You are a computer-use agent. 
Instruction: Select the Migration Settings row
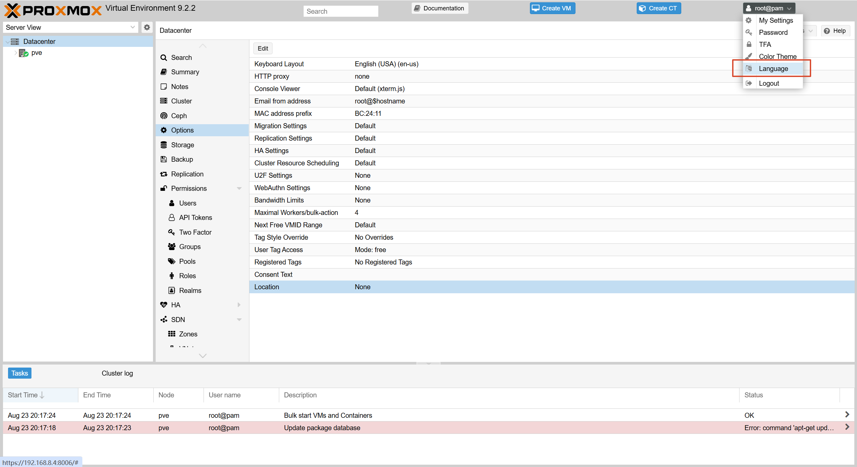(552, 126)
